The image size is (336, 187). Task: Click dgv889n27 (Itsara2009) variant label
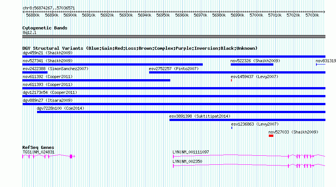point(48,100)
